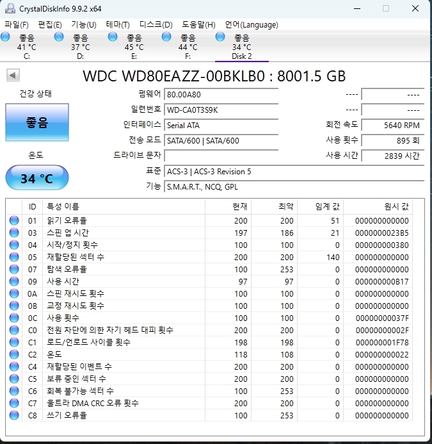Click the serial number field WD-CA0T3S9K

(x=221, y=110)
